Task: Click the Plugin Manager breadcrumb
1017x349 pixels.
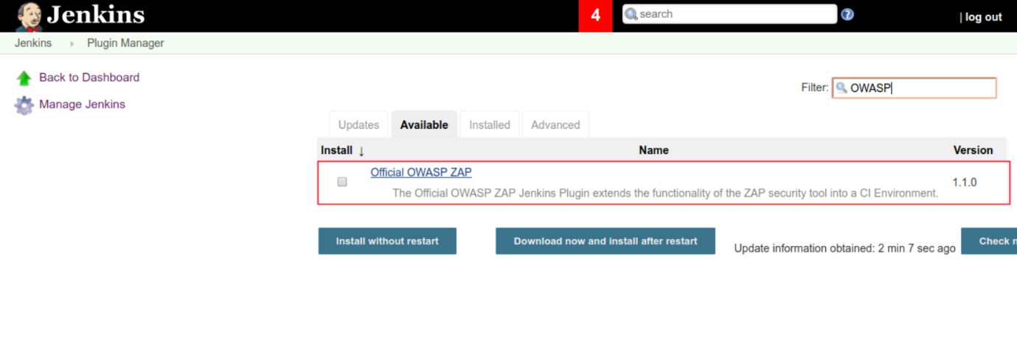Action: pyautogui.click(x=125, y=43)
